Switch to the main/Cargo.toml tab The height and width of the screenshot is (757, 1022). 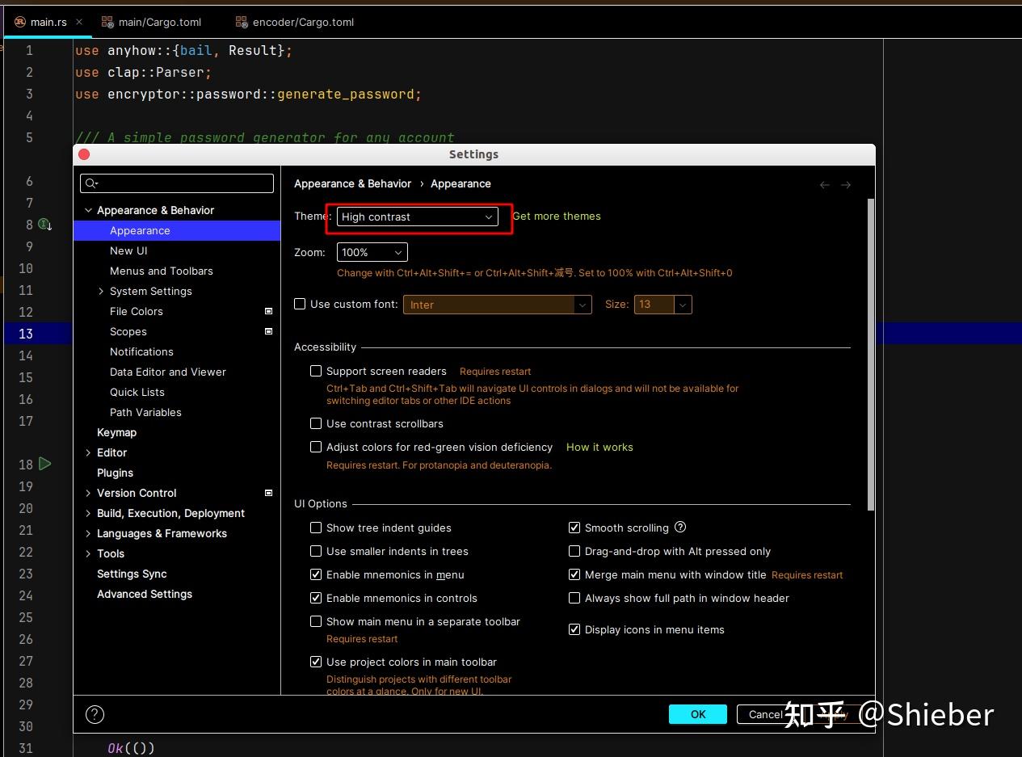click(x=159, y=22)
